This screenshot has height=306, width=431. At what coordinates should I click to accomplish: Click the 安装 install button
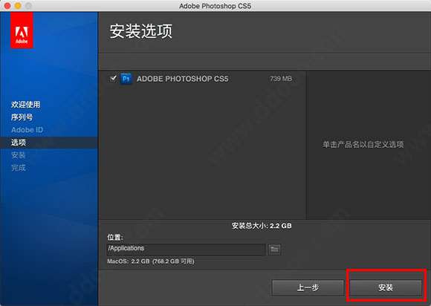(386, 287)
